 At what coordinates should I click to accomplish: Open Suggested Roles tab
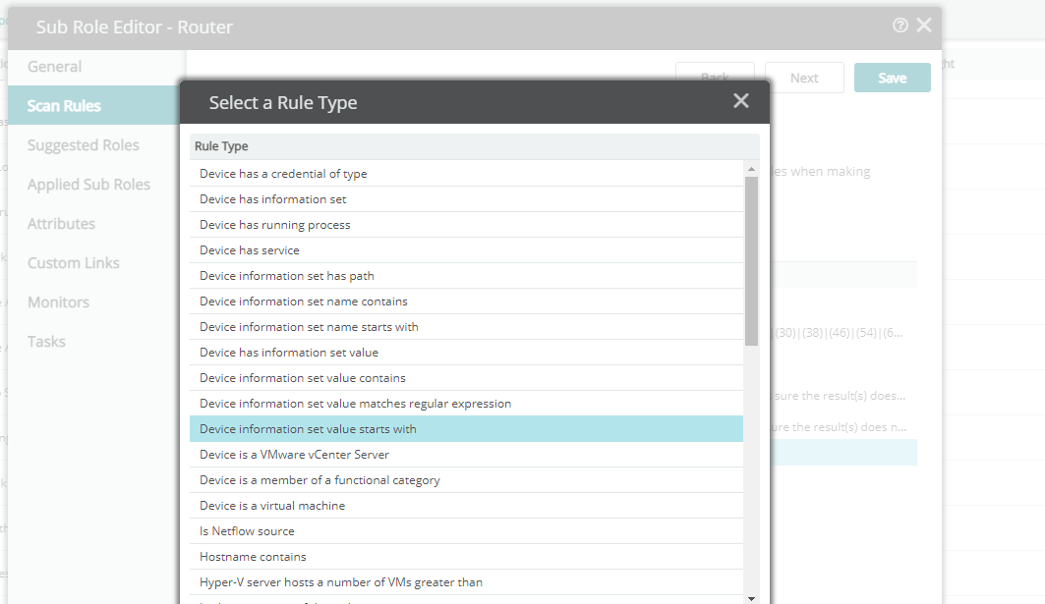click(84, 145)
